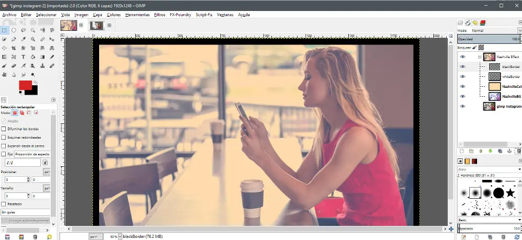Screen dimensions: 522x240
Task: Hide the whiteBorder layer
Action: tap(462, 77)
